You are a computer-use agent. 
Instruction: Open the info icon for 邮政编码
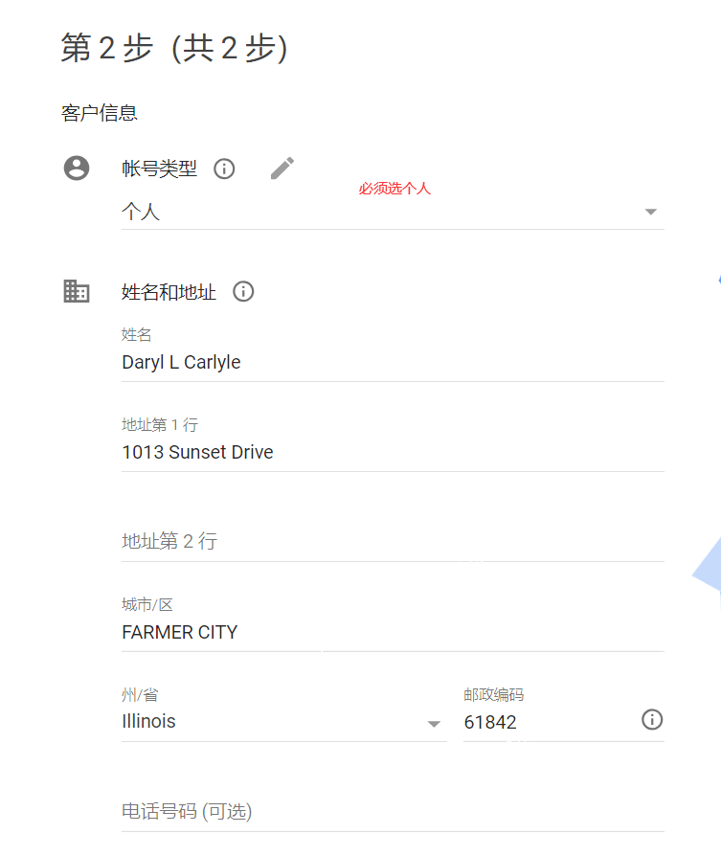652,720
